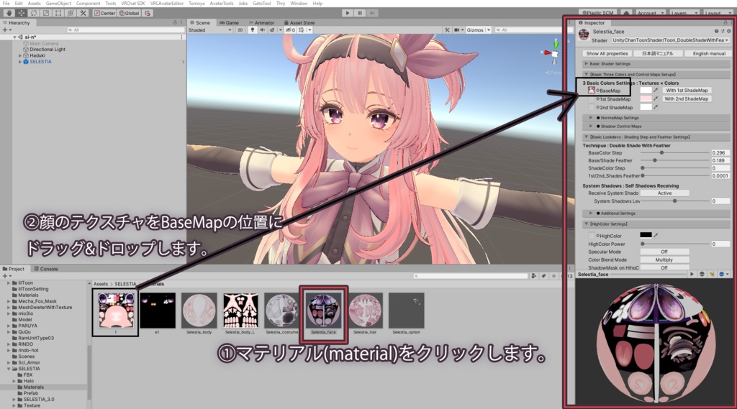
Task: Open the cloud services icon
Action: (x=626, y=13)
